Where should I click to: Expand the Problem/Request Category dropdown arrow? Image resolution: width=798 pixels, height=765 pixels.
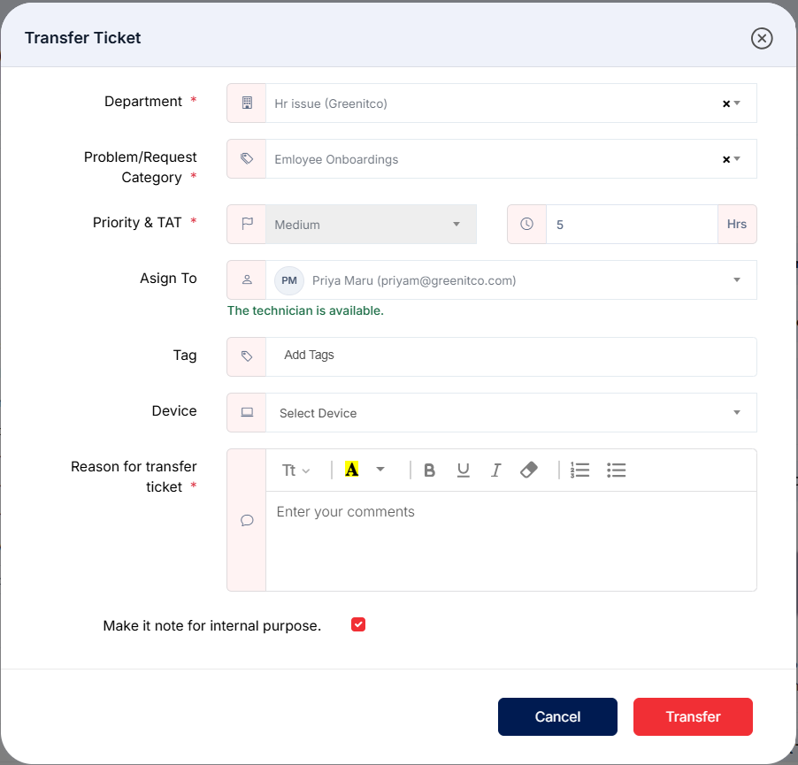point(737,158)
